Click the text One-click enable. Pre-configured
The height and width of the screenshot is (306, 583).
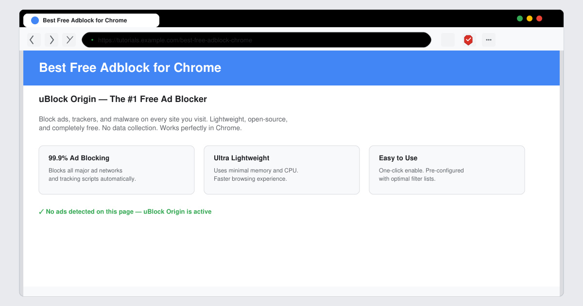421,170
